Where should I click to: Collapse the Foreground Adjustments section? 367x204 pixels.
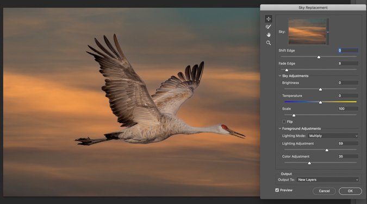pyautogui.click(x=279, y=129)
